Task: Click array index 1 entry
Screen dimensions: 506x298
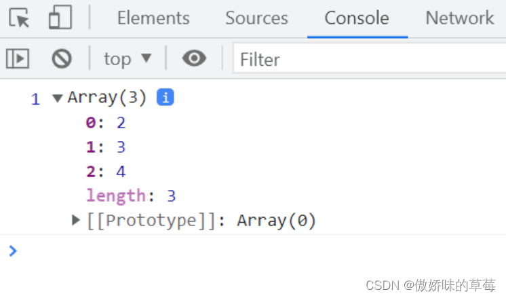Action: coord(106,147)
